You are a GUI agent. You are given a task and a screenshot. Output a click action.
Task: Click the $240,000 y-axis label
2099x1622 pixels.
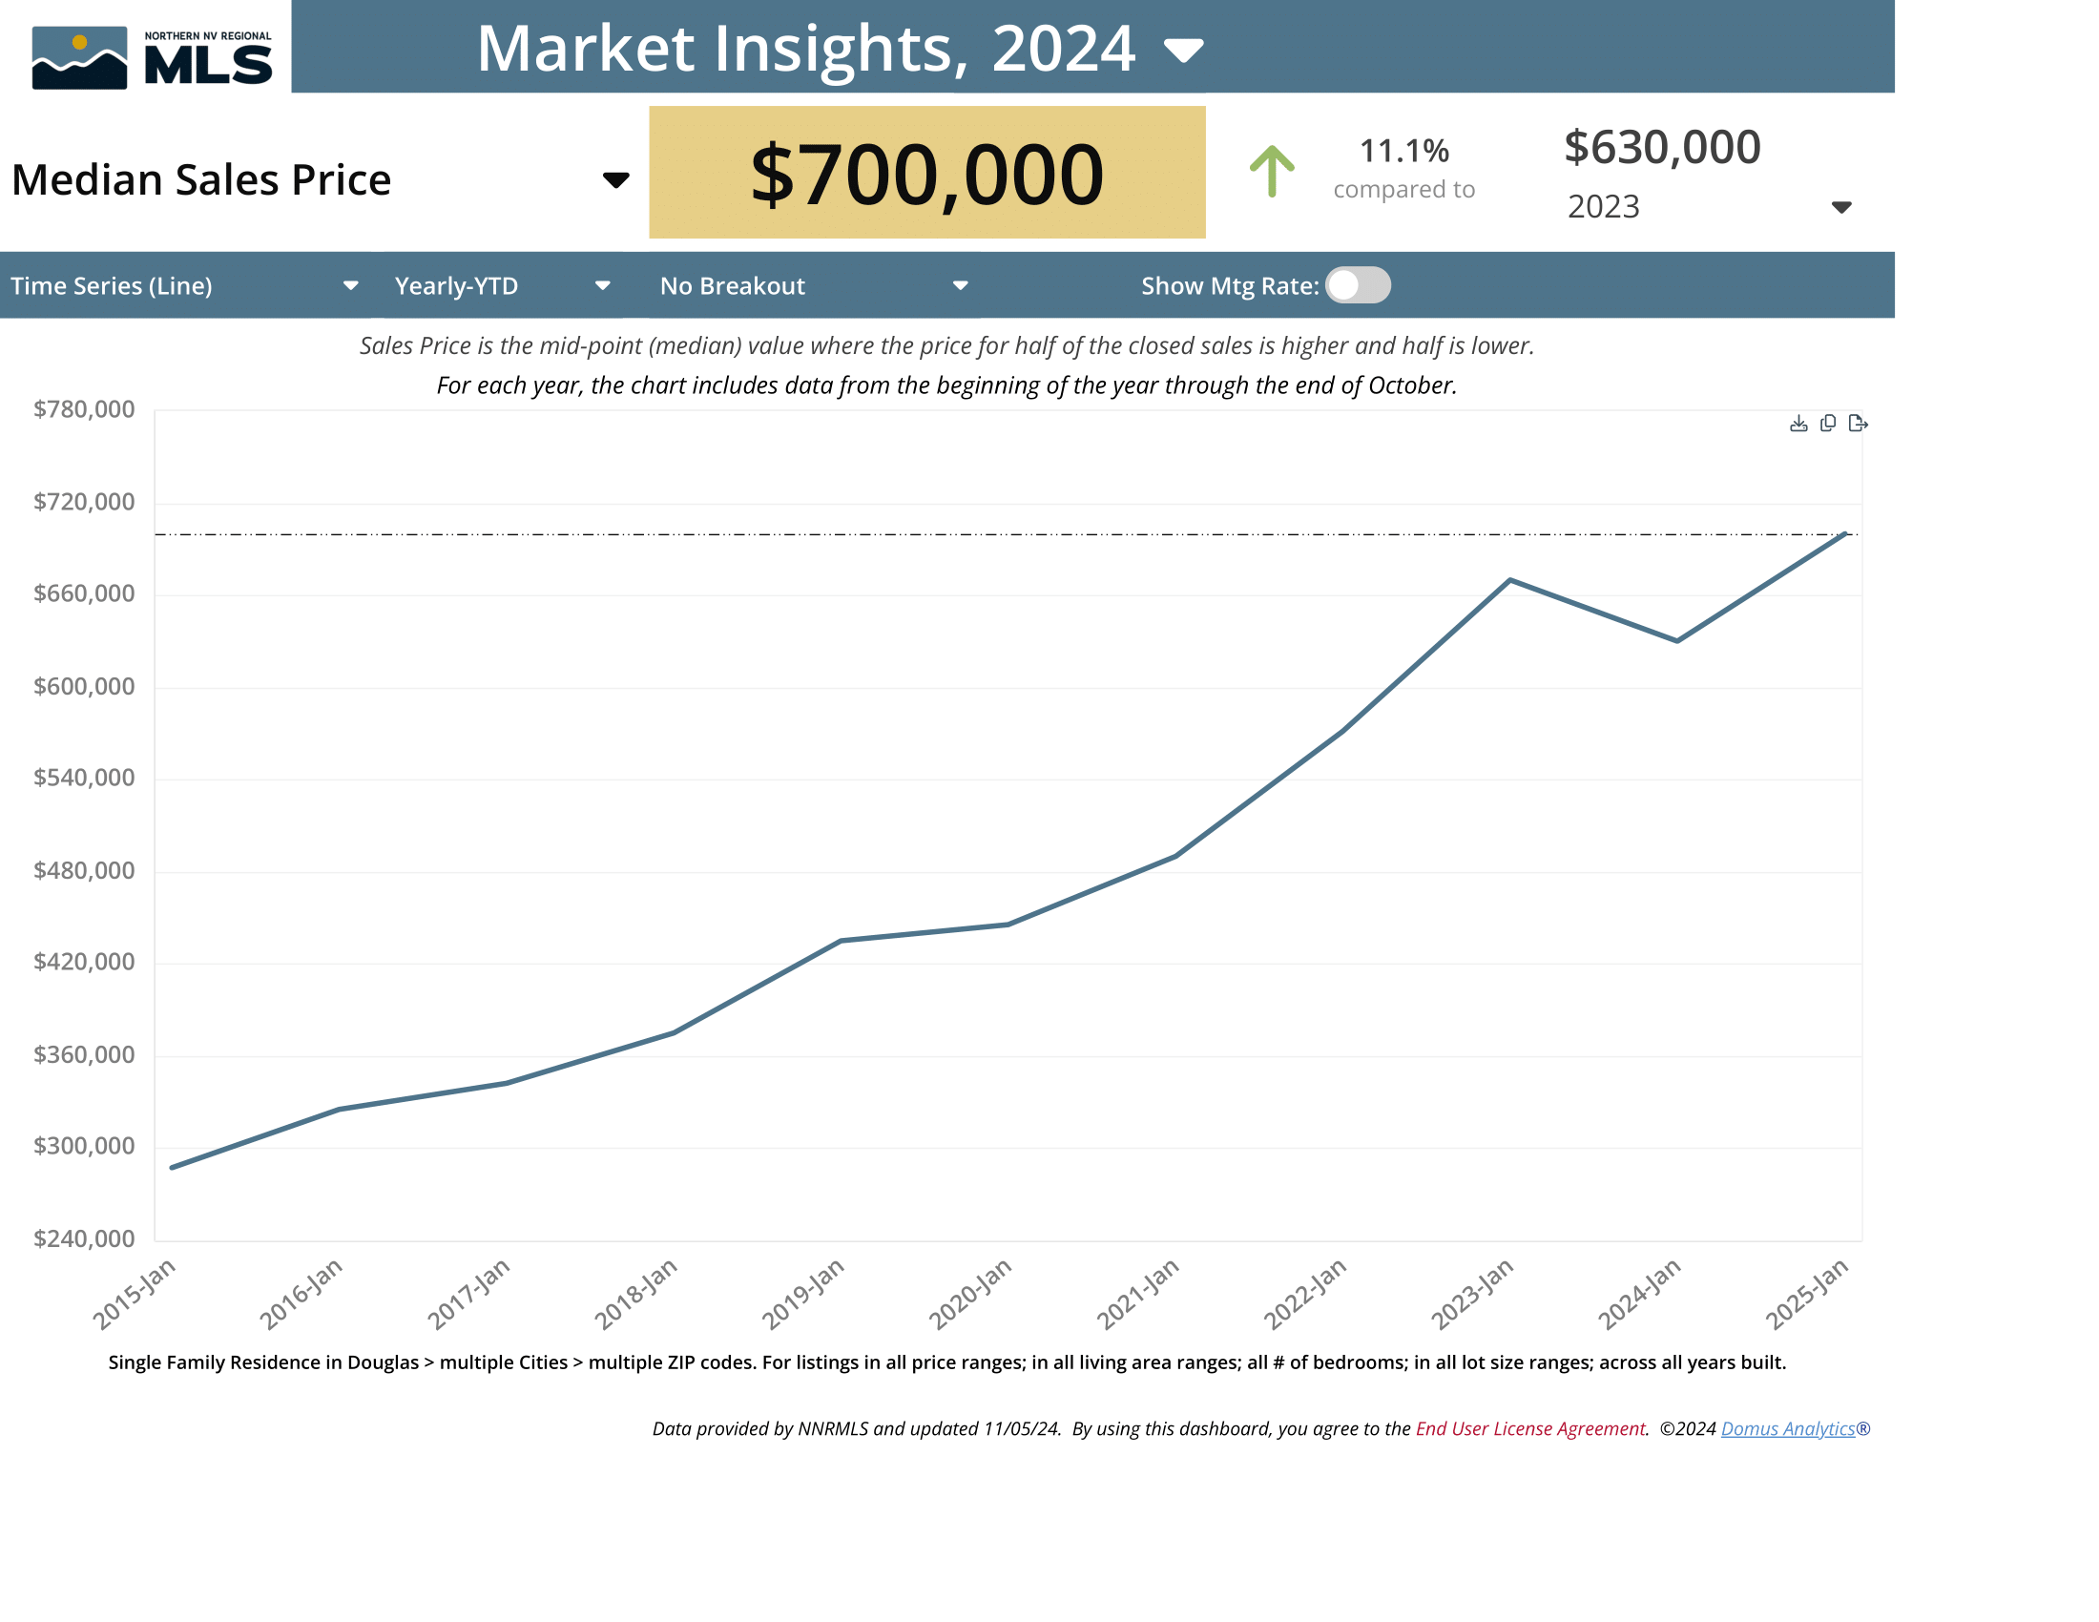pyautogui.click(x=85, y=1238)
